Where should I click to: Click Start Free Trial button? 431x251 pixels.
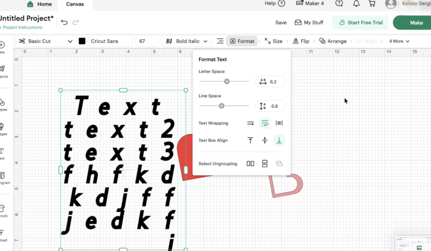tap(360, 23)
